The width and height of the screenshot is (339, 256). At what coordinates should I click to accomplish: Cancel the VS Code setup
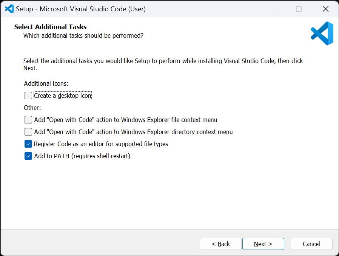pos(311,244)
